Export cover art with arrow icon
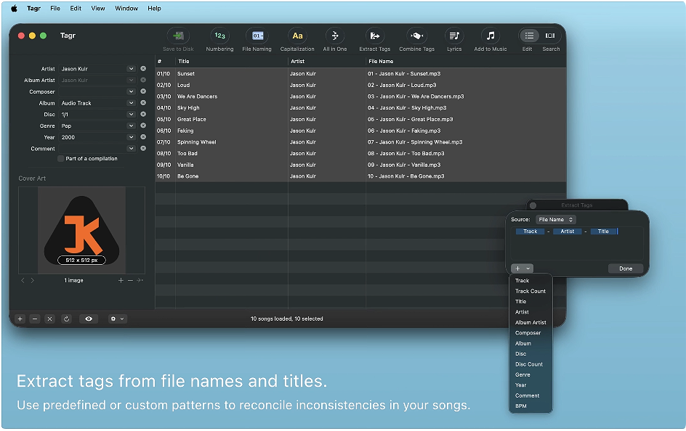The height and width of the screenshot is (431, 686). (140, 280)
